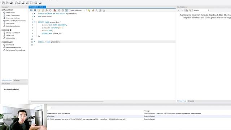Save snippet with the star icon

point(89,10)
